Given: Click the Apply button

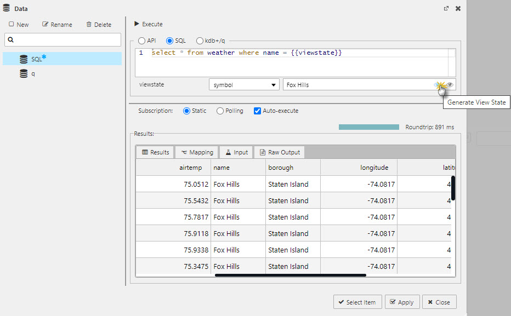Looking at the screenshot, I should click(x=402, y=302).
